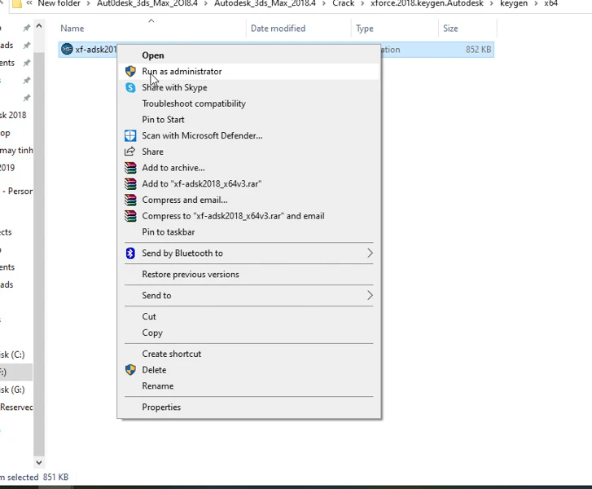592x489 pixels.
Task: Click WinRAR icon beside Add to archive
Action: point(130,167)
